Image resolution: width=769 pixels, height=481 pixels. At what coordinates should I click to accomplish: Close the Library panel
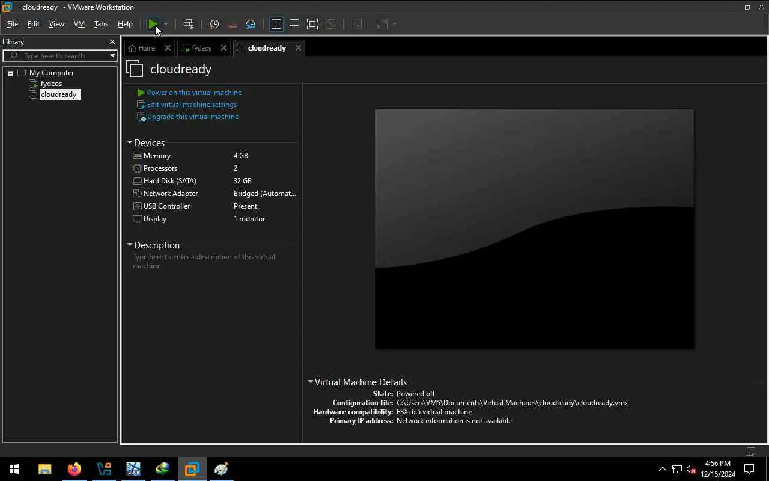coord(112,42)
